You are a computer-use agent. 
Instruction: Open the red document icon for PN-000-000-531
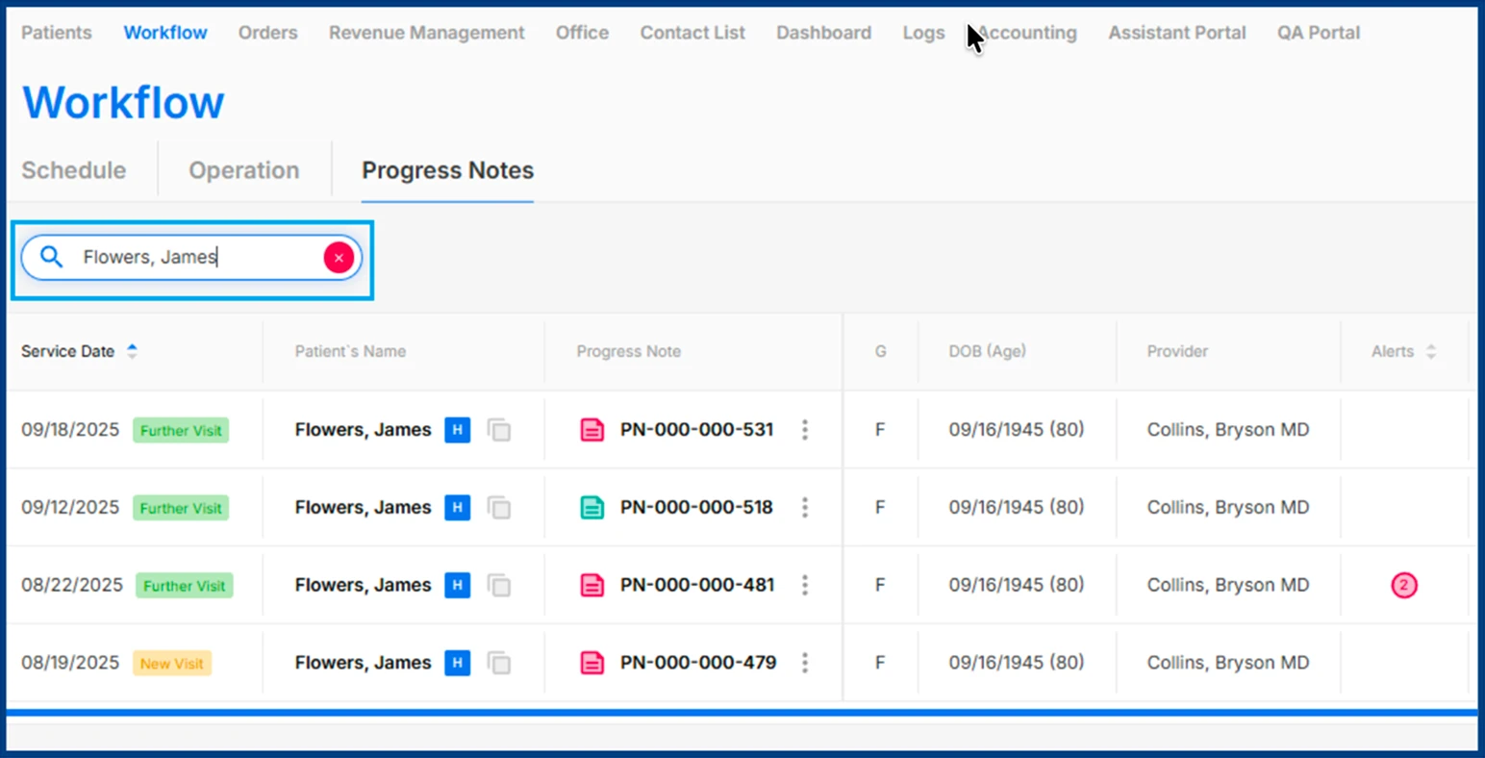coord(592,430)
